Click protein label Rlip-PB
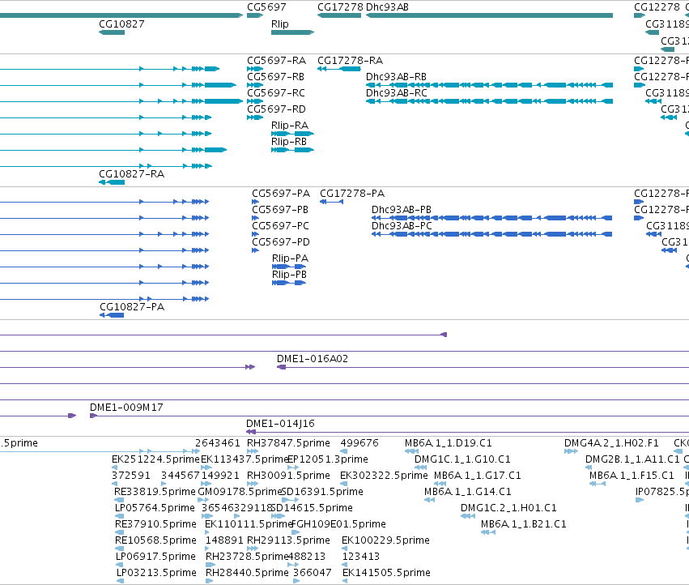 (290, 275)
